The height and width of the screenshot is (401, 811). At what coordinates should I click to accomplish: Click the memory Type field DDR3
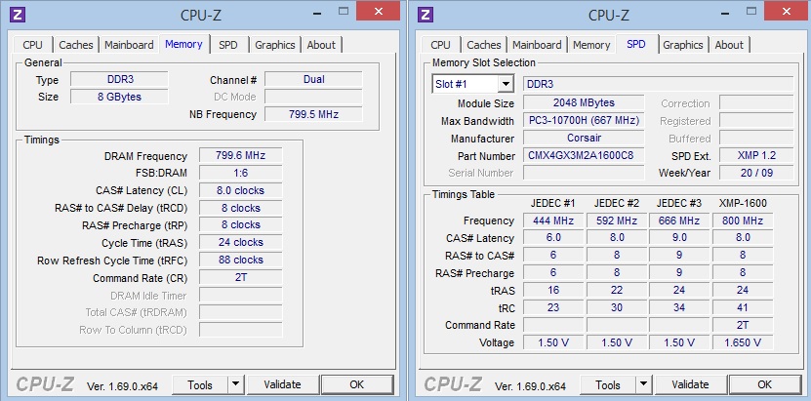point(119,80)
